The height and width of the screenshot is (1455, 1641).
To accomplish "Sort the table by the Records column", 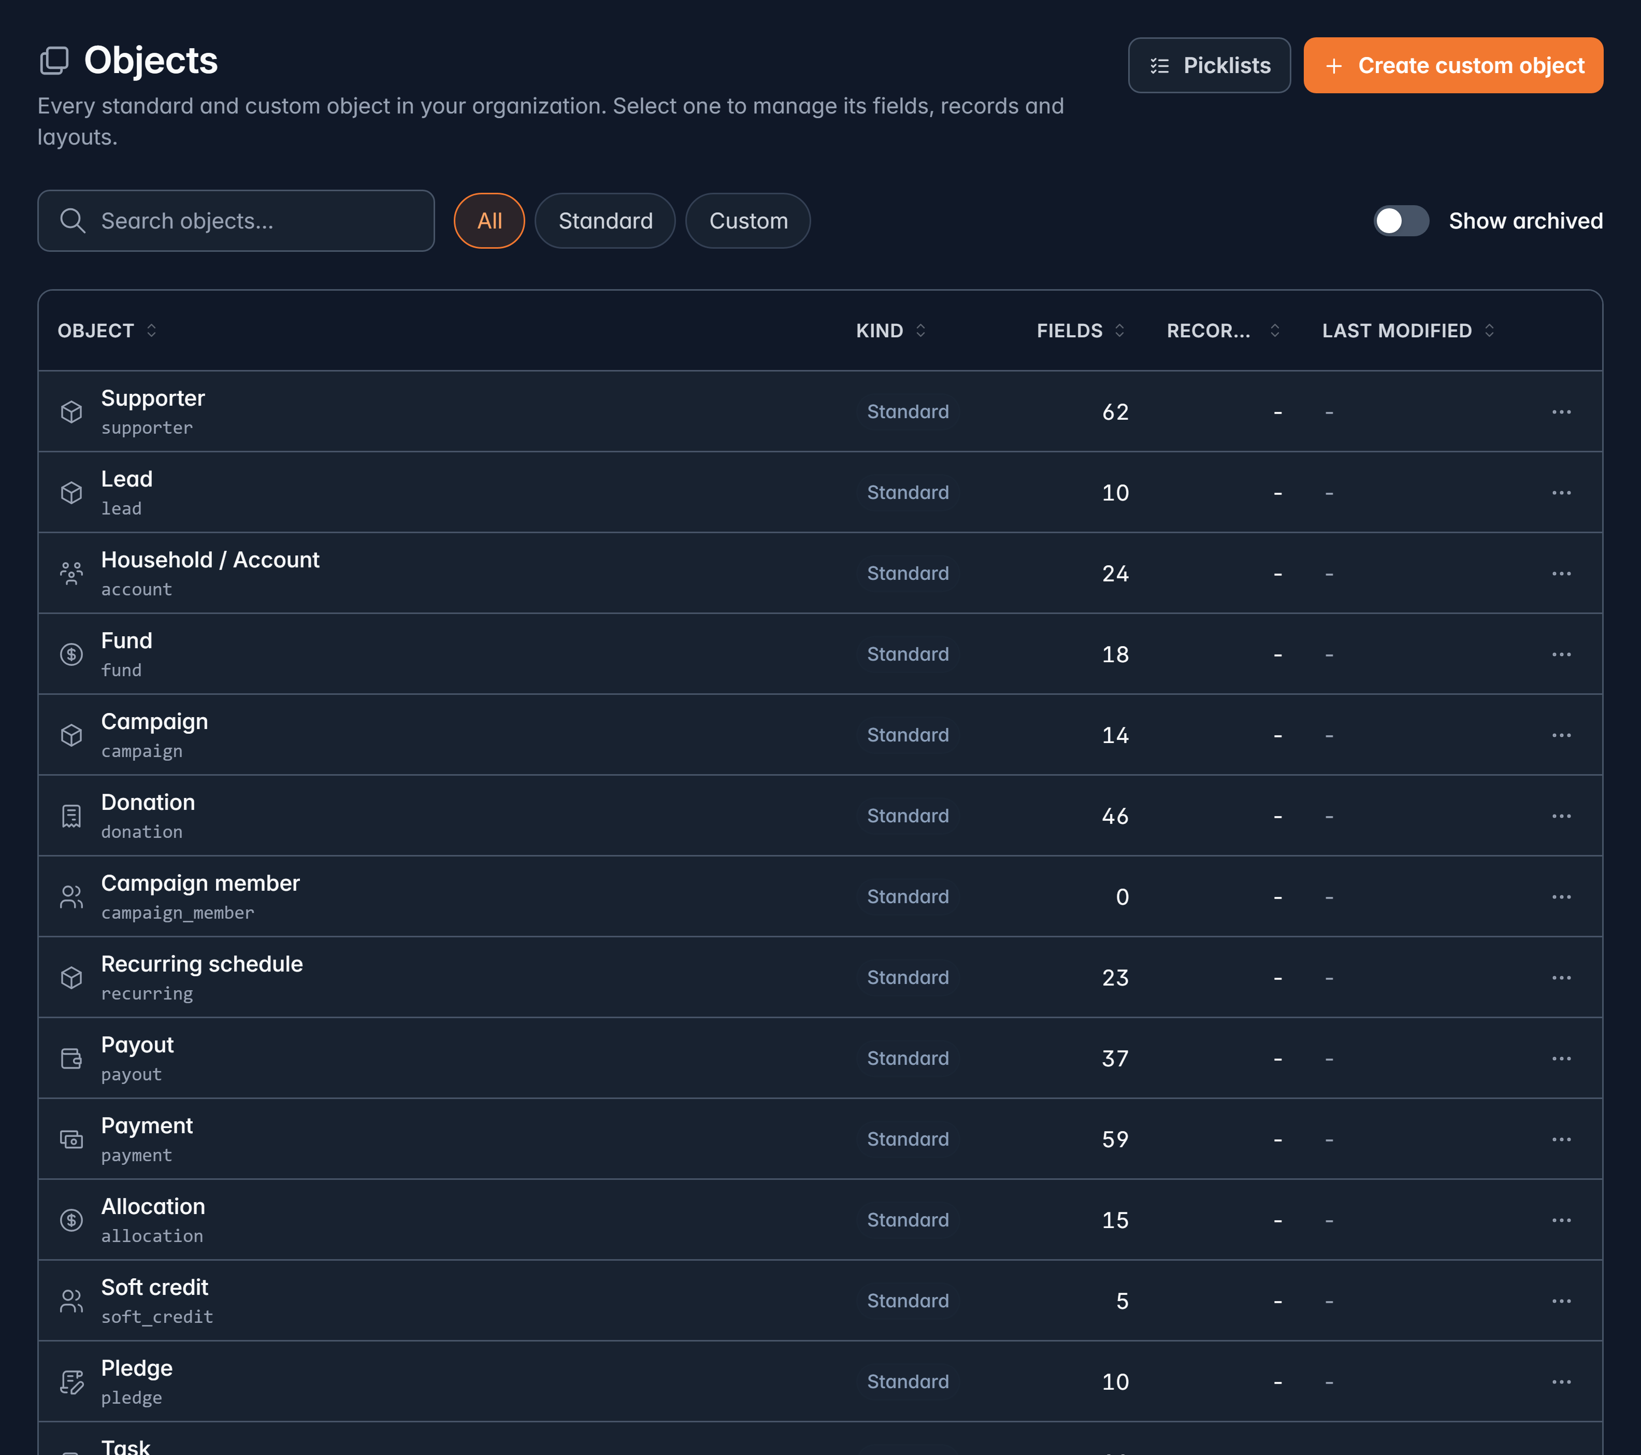I will (1223, 331).
